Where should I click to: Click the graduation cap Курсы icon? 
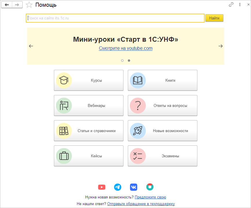[x=64, y=80]
